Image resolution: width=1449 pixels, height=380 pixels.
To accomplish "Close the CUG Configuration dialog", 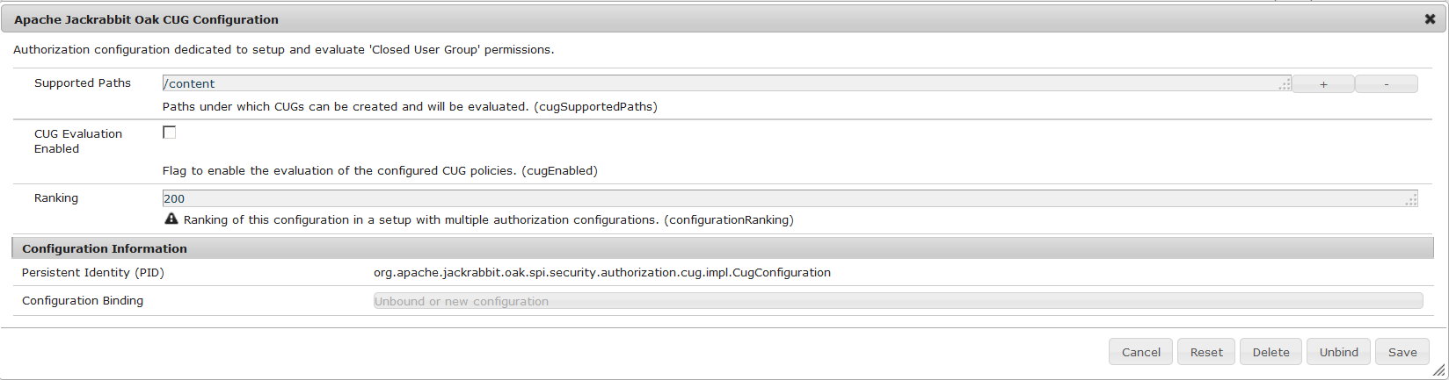I will pos(1430,19).
